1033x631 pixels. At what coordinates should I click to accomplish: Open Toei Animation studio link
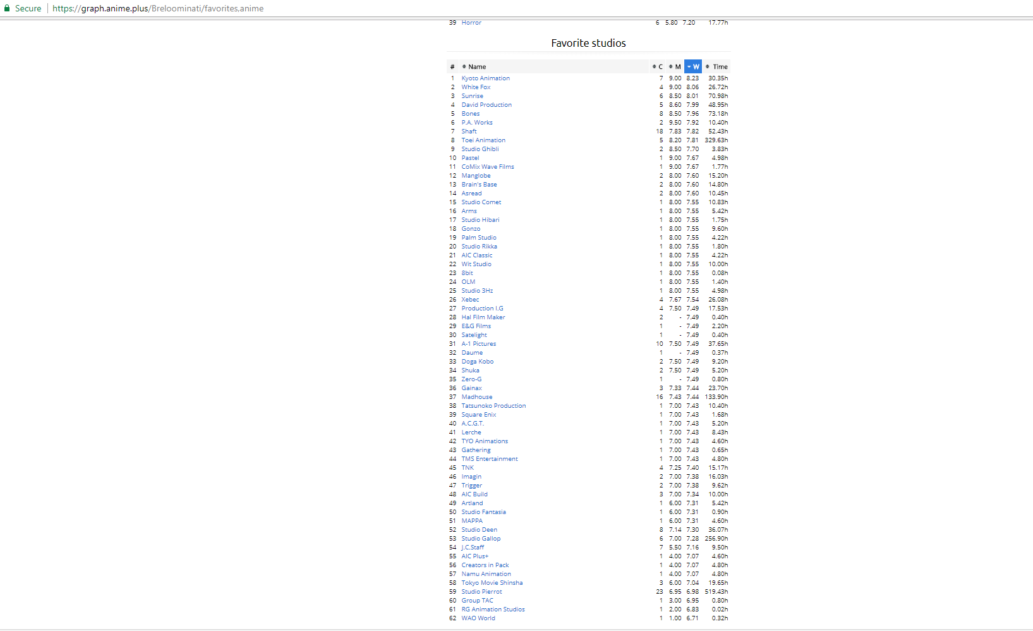pos(483,140)
